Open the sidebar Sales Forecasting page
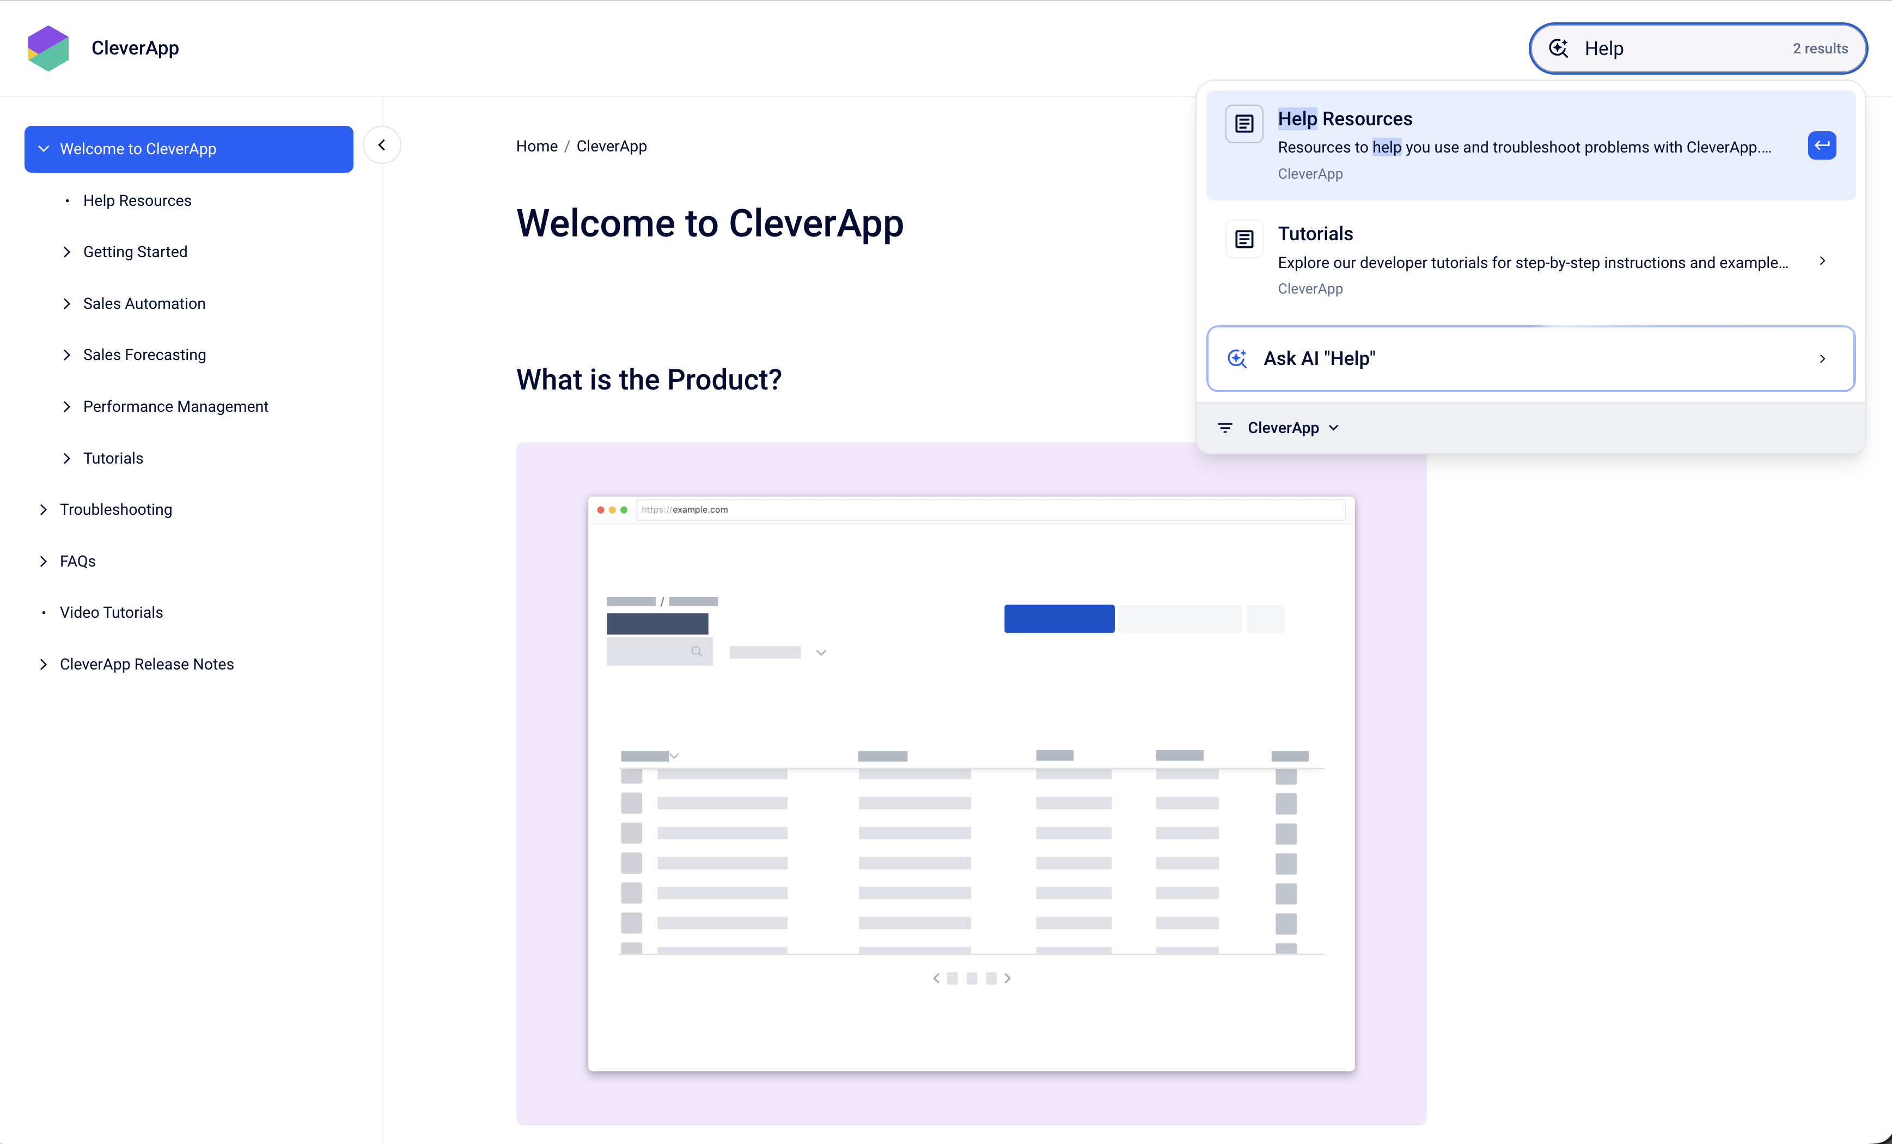Image resolution: width=1892 pixels, height=1144 pixels. 144,355
